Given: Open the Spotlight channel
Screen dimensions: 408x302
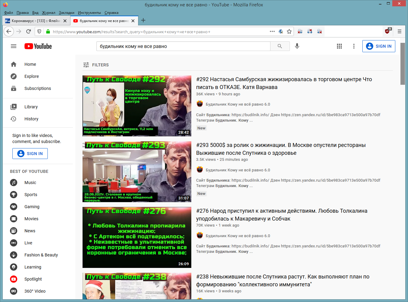Looking at the screenshot, I should coord(38,279).
